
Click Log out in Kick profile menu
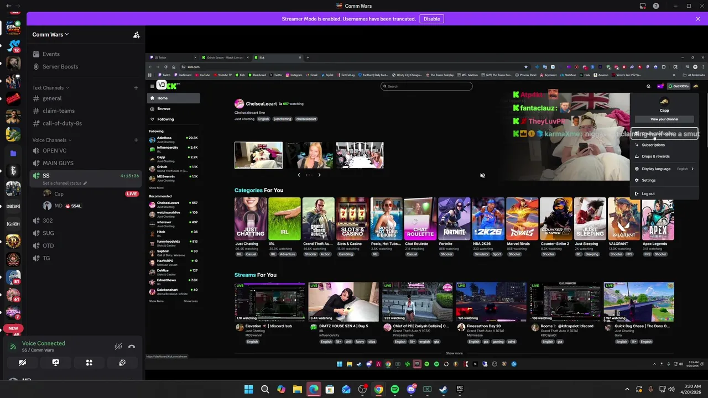(x=664, y=193)
